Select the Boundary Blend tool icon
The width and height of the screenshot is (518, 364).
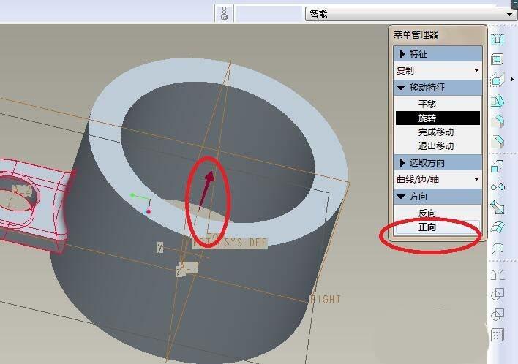498,228
